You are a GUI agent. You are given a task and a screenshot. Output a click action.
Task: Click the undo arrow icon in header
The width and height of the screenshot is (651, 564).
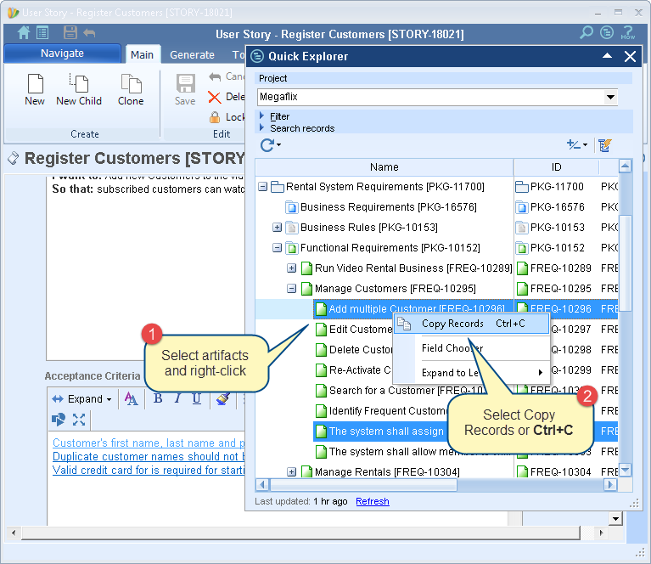pyautogui.click(x=89, y=33)
